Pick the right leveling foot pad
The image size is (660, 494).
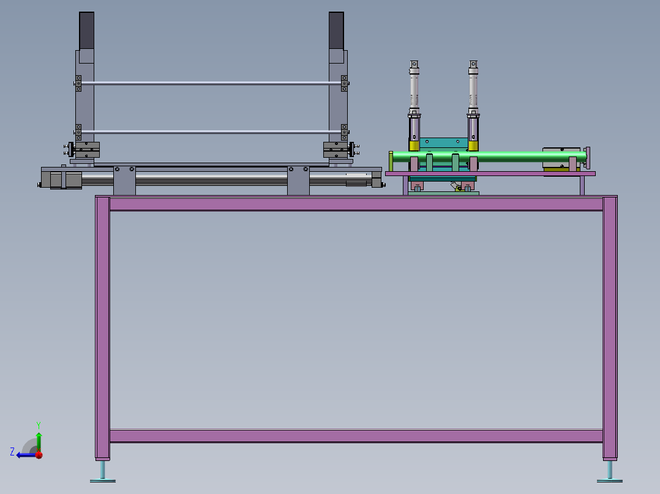pyautogui.click(x=610, y=481)
